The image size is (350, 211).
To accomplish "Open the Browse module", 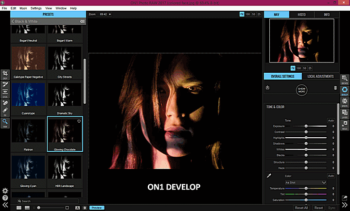I will [x=345, y=80].
